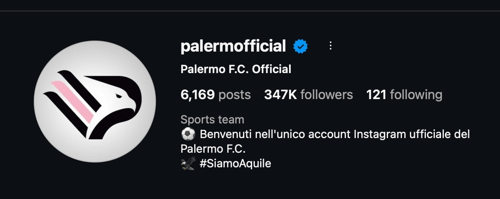This screenshot has width=500, height=199.
Task: Open the #SiamoAquile hashtag link
Action: point(235,164)
